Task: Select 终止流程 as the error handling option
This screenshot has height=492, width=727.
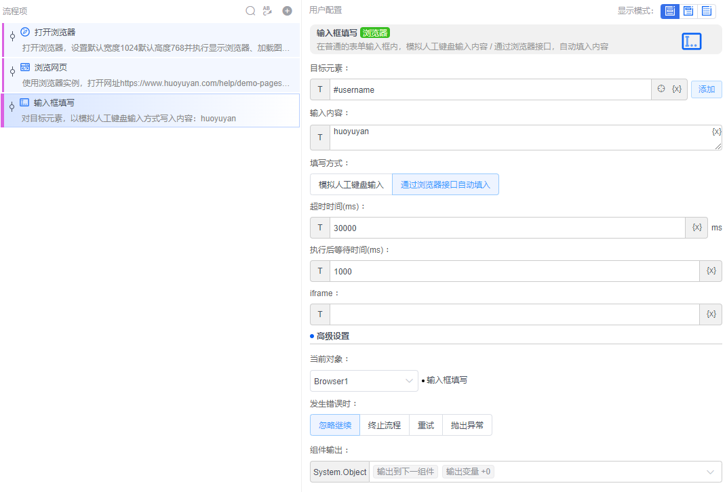Action: point(384,424)
